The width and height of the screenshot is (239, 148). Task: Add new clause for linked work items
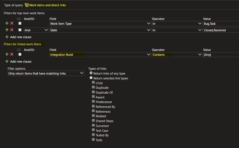click(x=20, y=61)
